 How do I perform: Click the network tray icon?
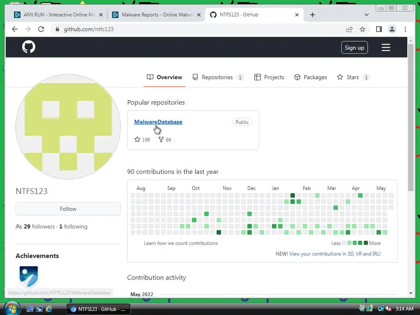(x=380, y=308)
